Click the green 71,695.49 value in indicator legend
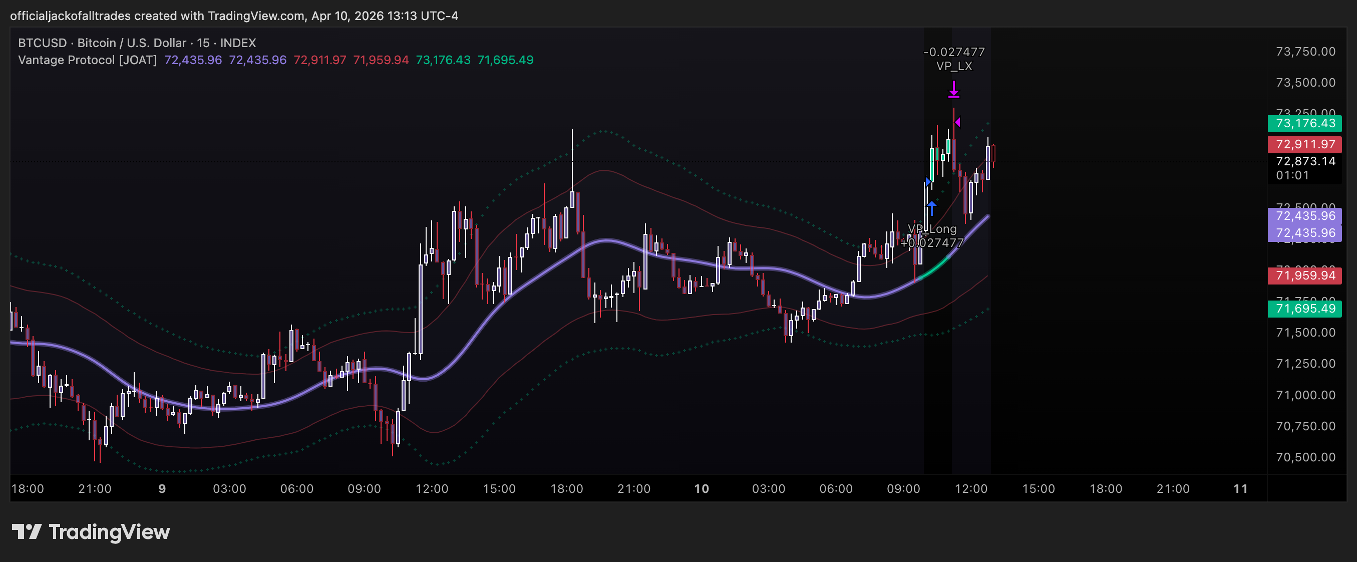Image resolution: width=1357 pixels, height=562 pixels. (x=505, y=60)
